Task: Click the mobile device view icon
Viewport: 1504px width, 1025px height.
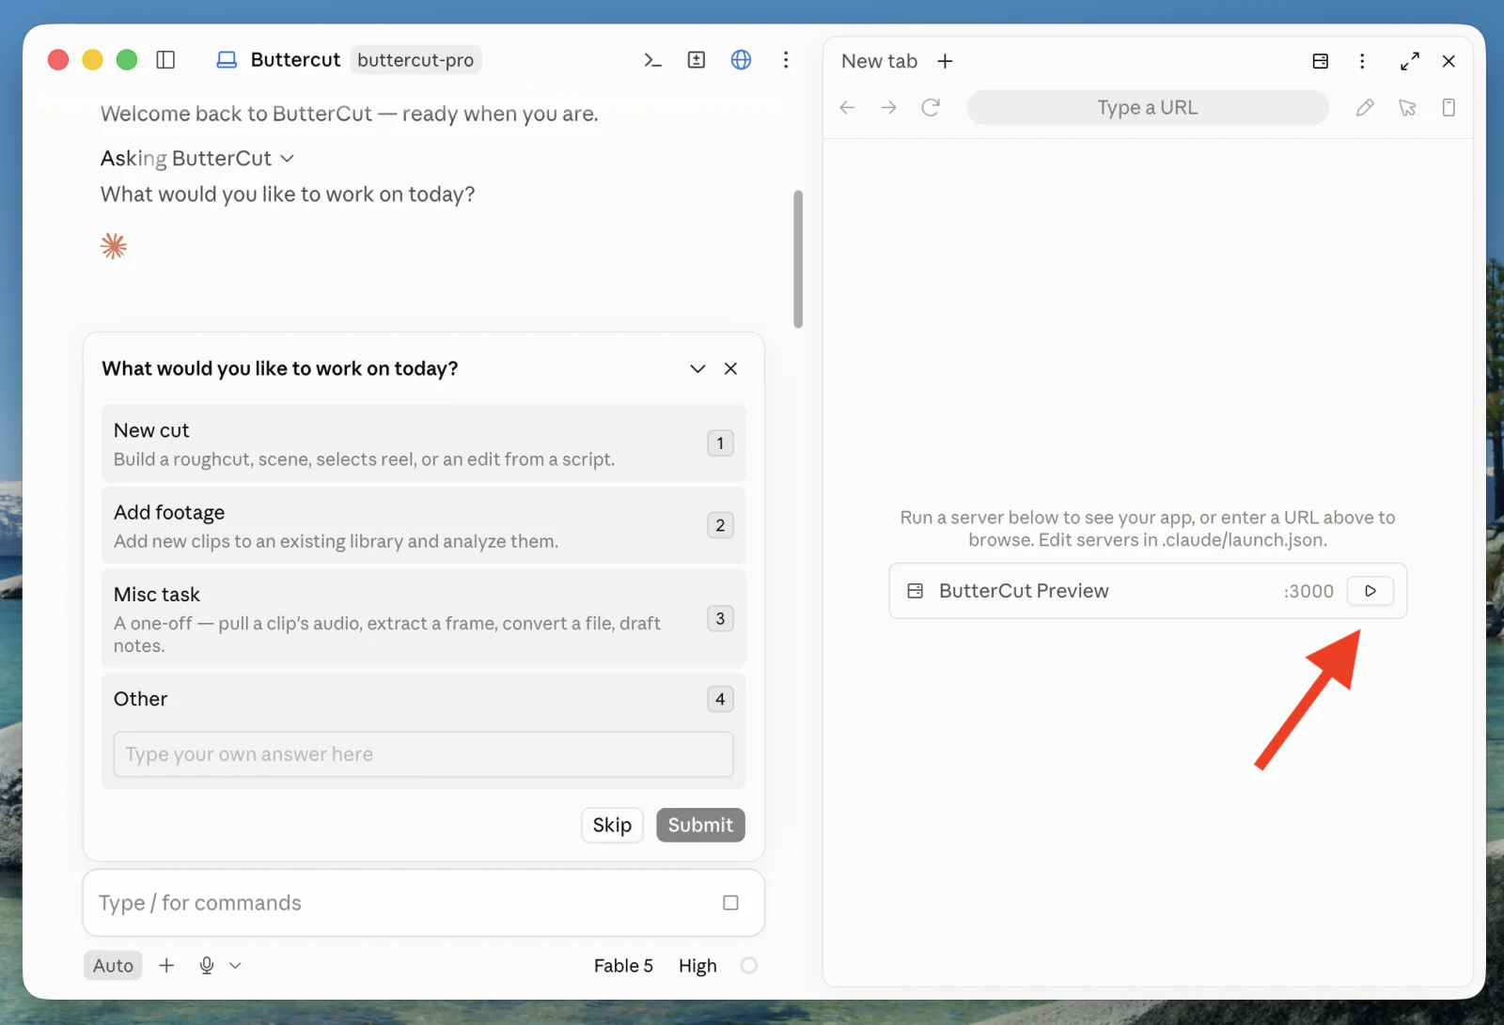Action: click(x=1449, y=107)
